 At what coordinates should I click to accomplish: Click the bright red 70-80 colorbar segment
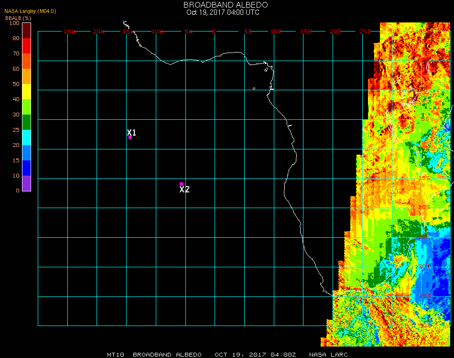pyautogui.click(x=26, y=46)
